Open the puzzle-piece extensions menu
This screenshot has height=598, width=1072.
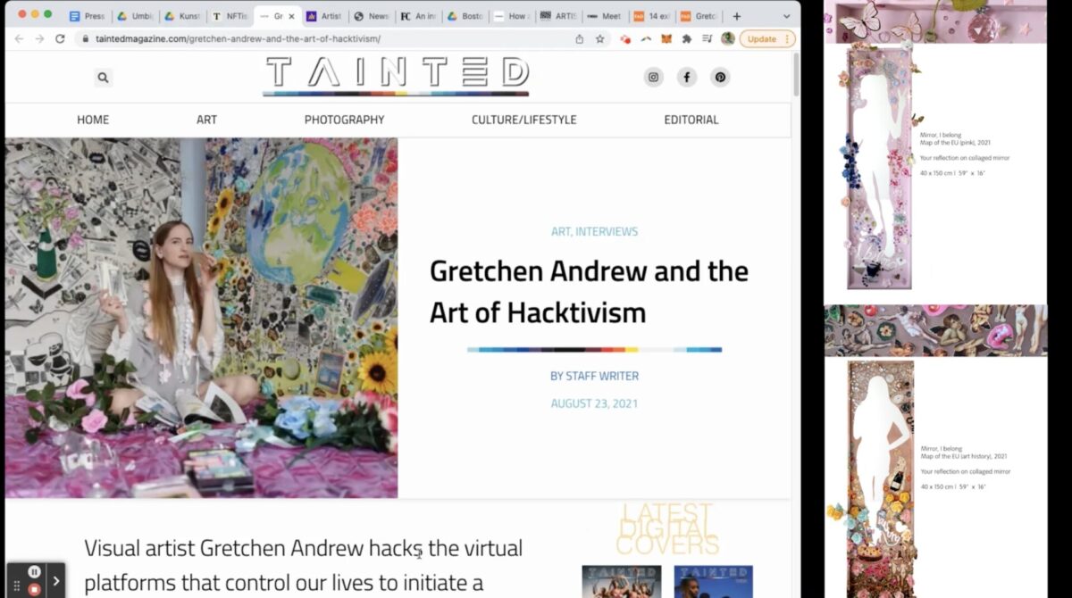pyautogui.click(x=687, y=39)
